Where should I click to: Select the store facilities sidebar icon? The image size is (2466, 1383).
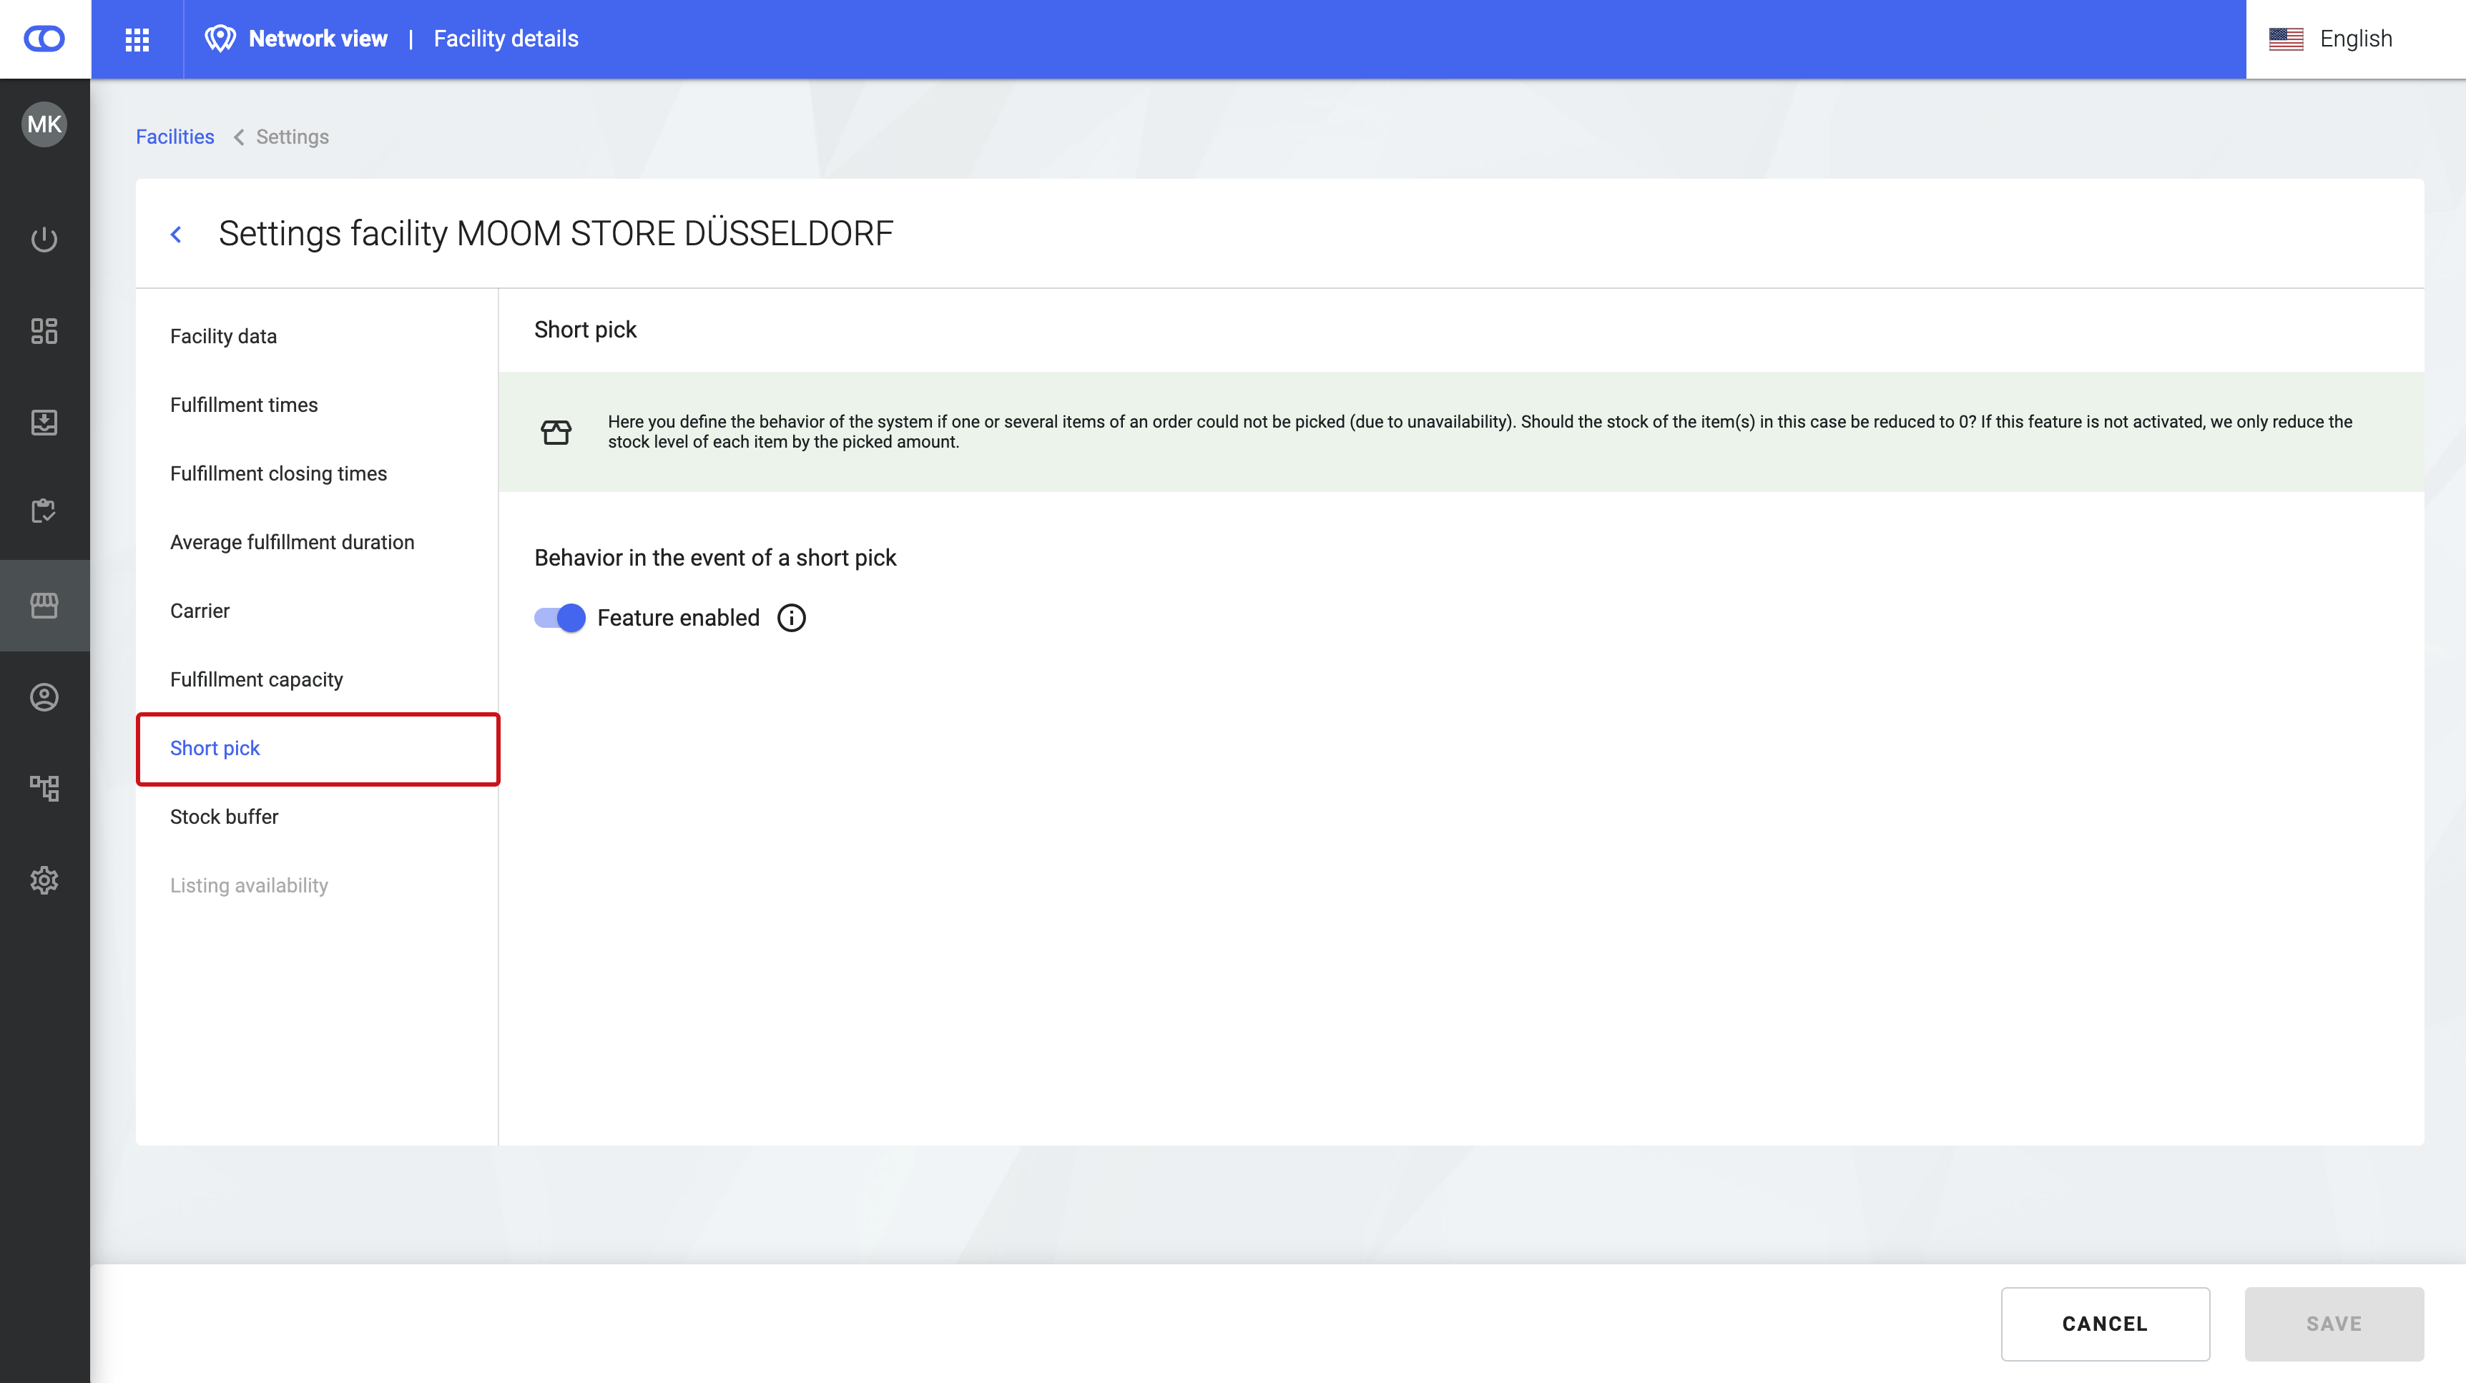coord(44,605)
